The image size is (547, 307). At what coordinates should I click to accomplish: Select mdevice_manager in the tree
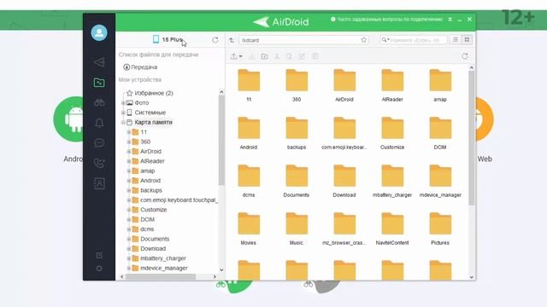[163, 269]
